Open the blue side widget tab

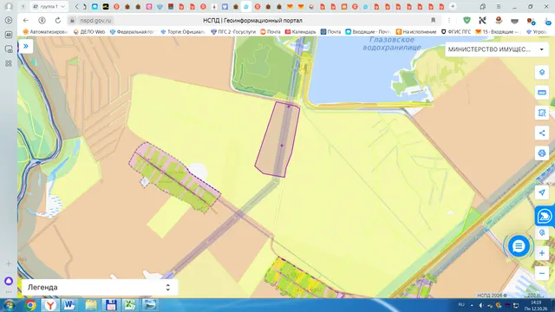[545, 216]
